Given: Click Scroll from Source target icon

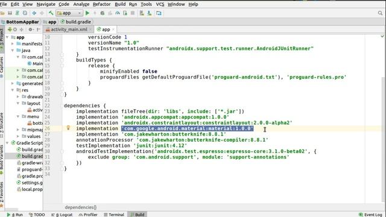Looking at the screenshot, I should coord(15,30).
